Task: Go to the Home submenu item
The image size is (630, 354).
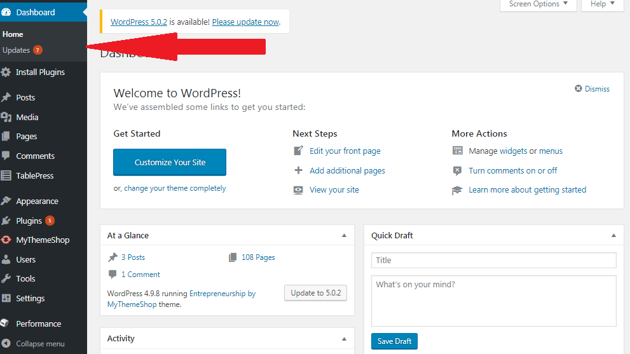Action: 13,34
